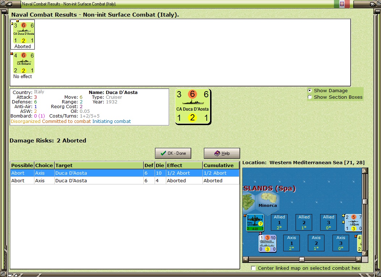Click the Axis 3 sea section box
This screenshot has height=277, width=381.
click(341, 243)
